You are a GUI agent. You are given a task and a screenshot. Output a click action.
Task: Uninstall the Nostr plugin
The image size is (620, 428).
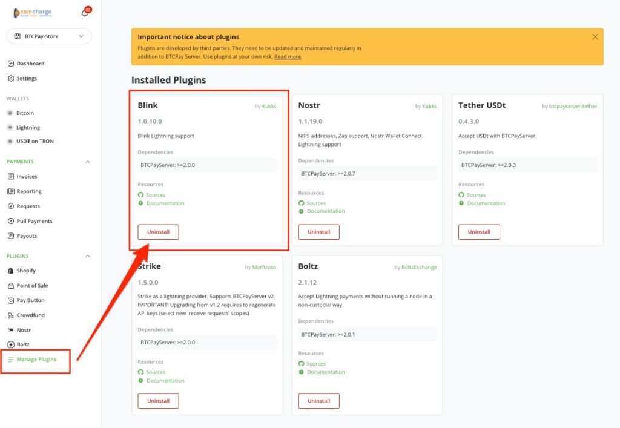tap(318, 232)
